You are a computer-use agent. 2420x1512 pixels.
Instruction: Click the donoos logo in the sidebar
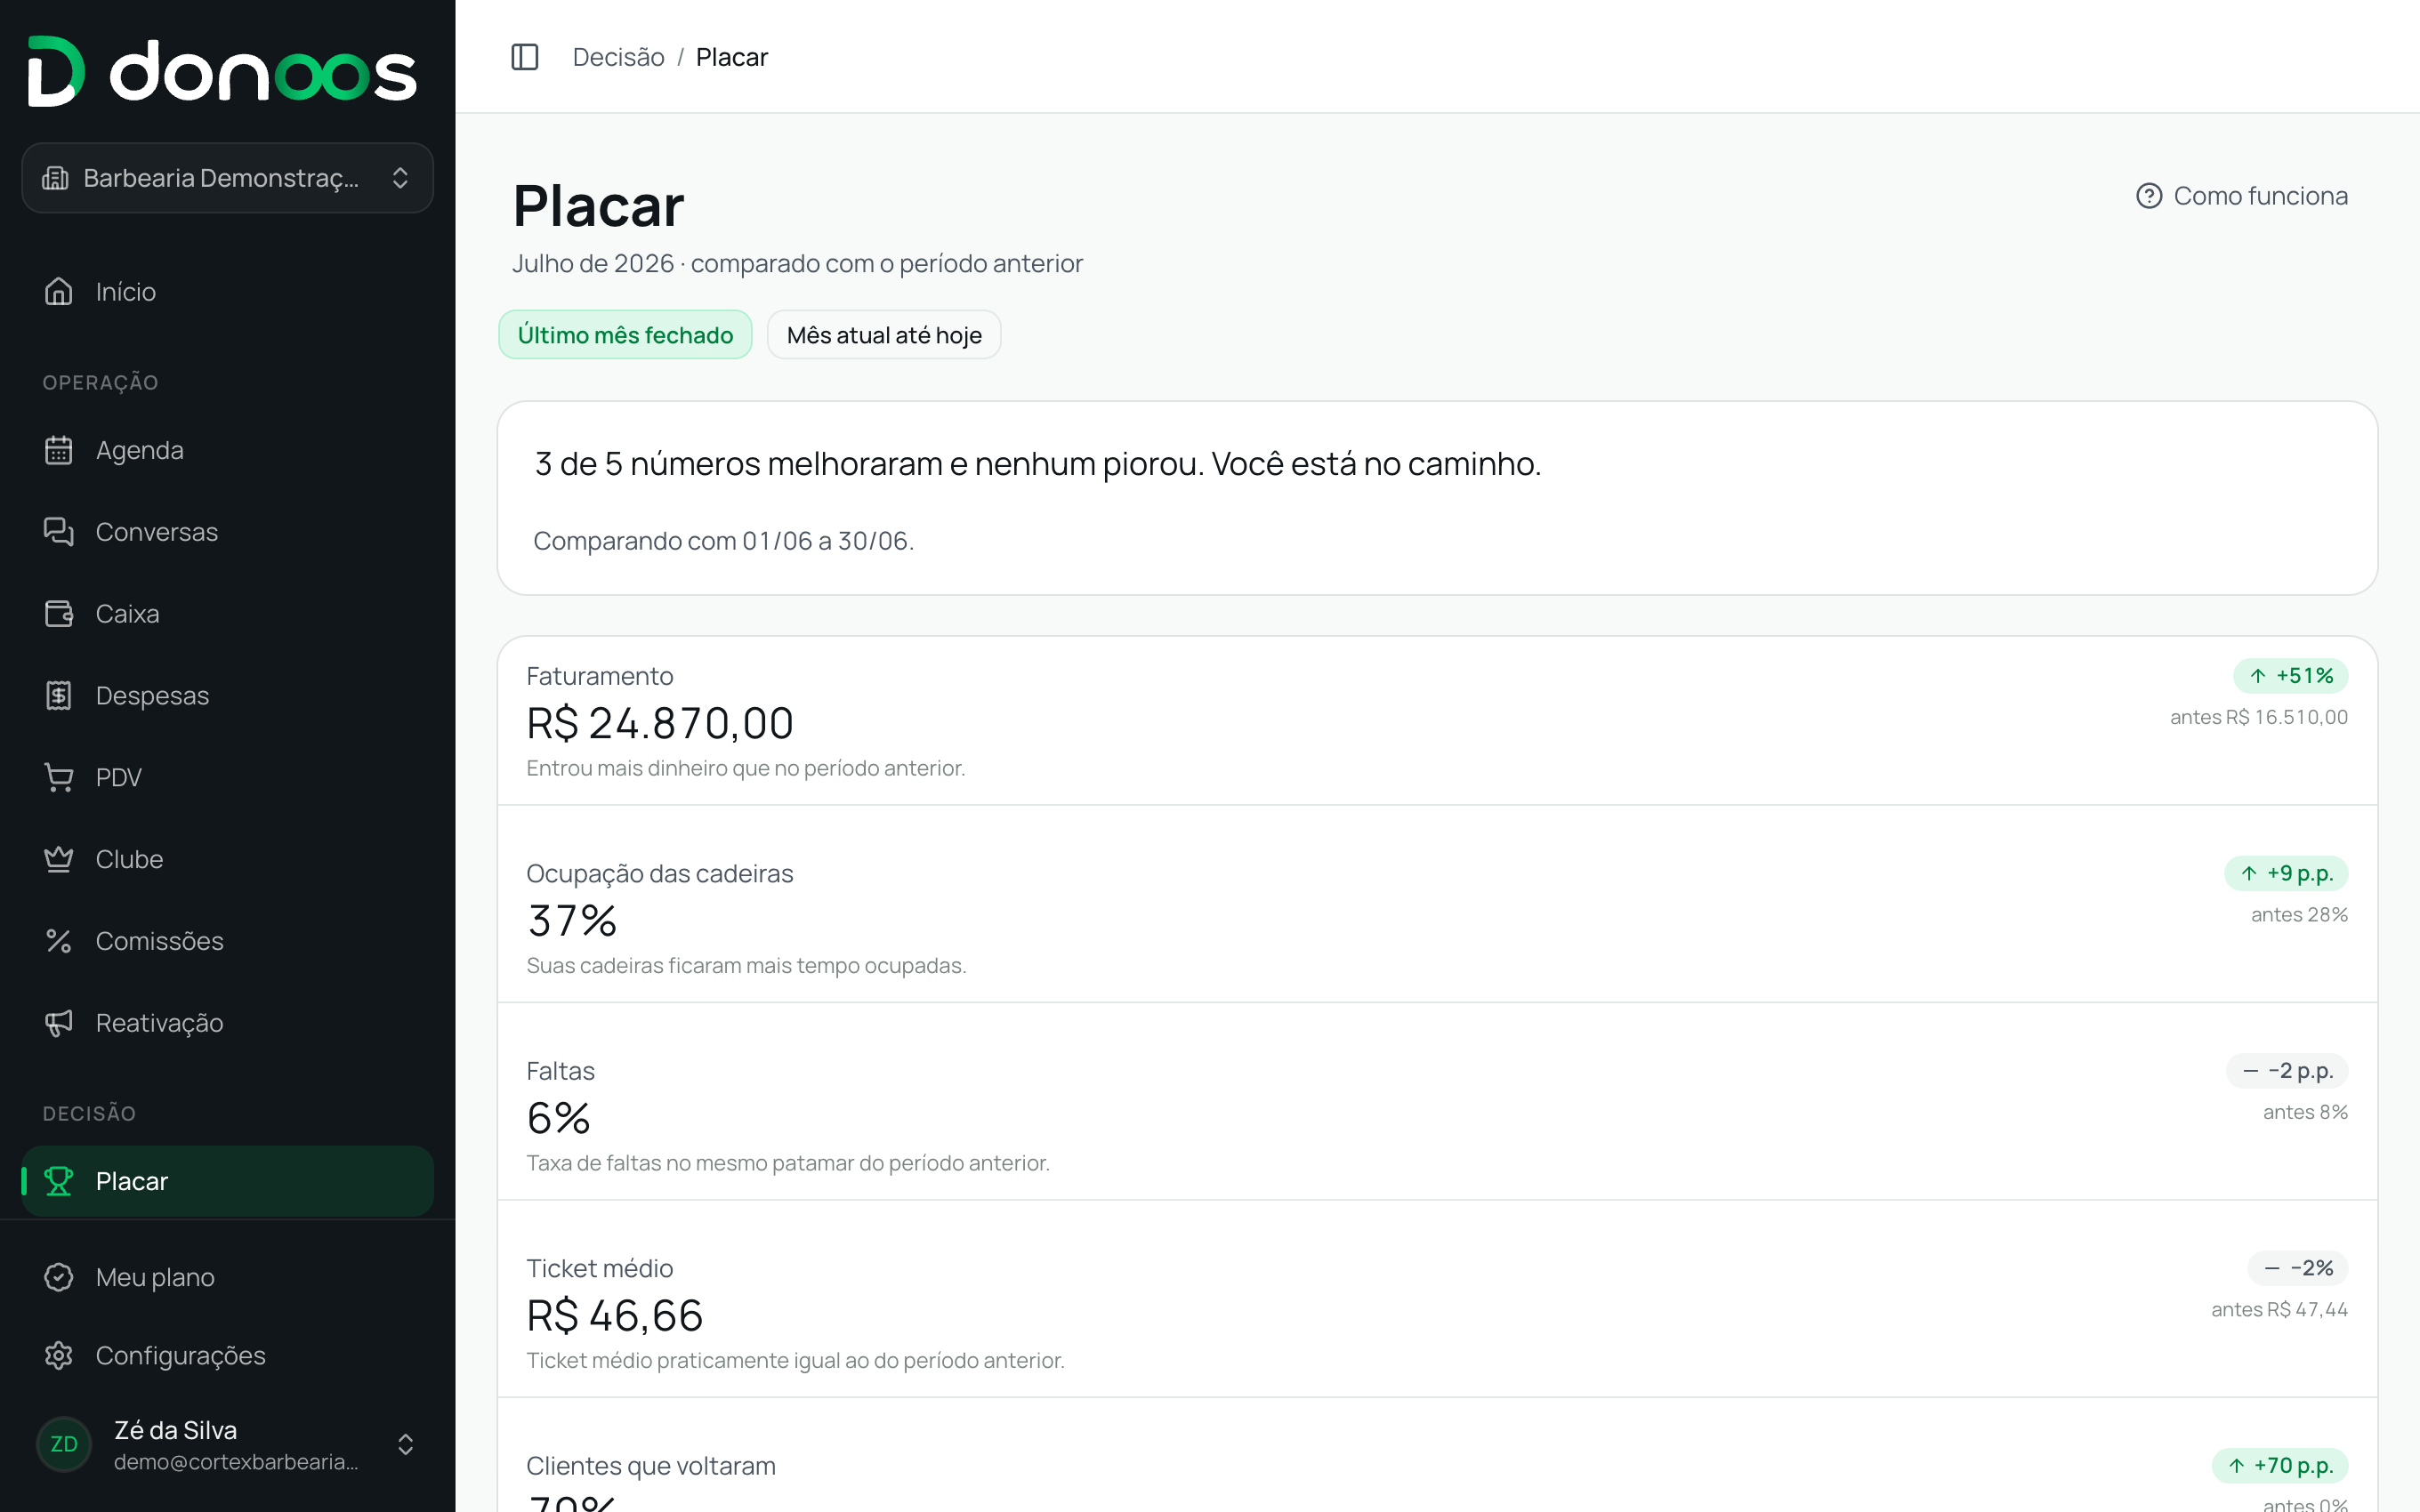(x=222, y=71)
